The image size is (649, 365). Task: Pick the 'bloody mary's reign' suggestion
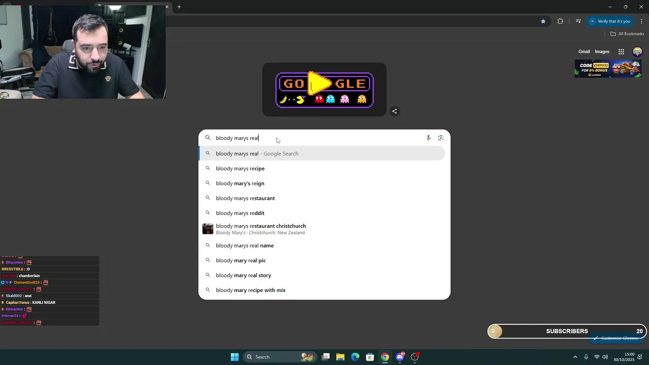click(322, 183)
